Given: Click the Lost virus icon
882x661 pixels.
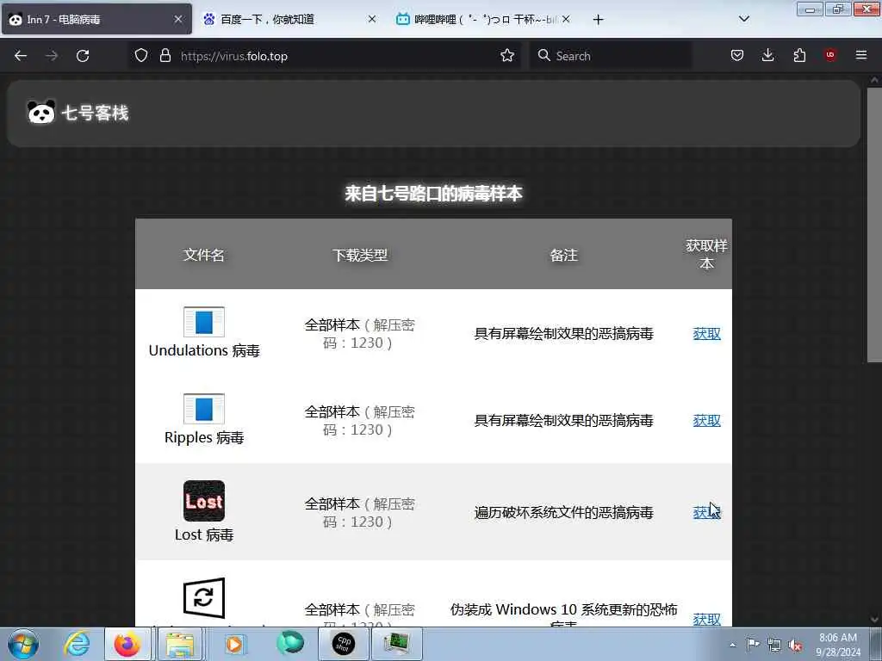Looking at the screenshot, I should 203,501.
